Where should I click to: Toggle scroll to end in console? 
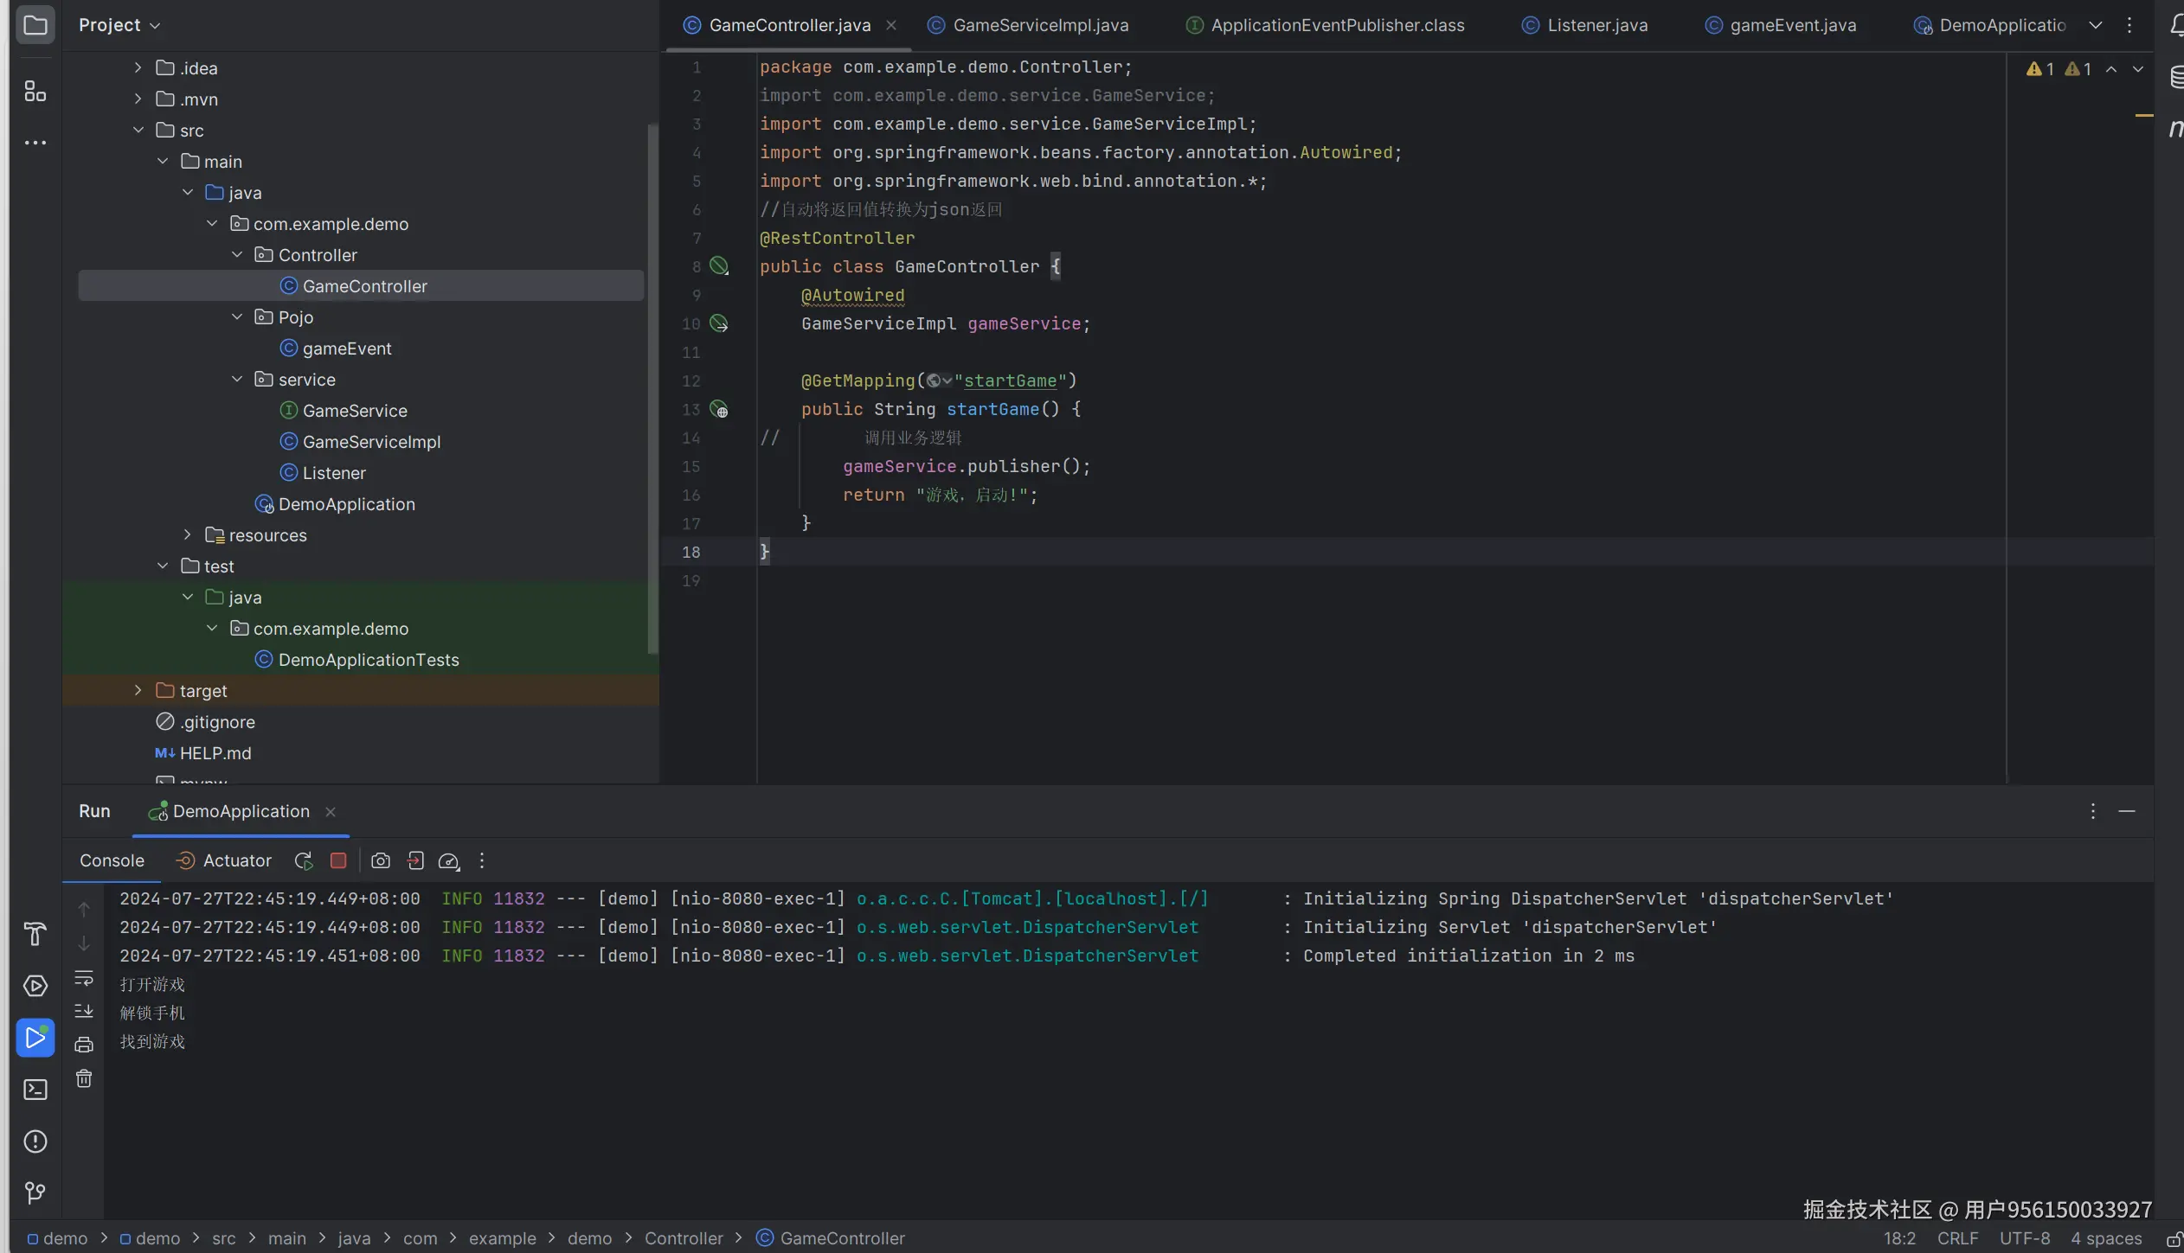tap(84, 1011)
